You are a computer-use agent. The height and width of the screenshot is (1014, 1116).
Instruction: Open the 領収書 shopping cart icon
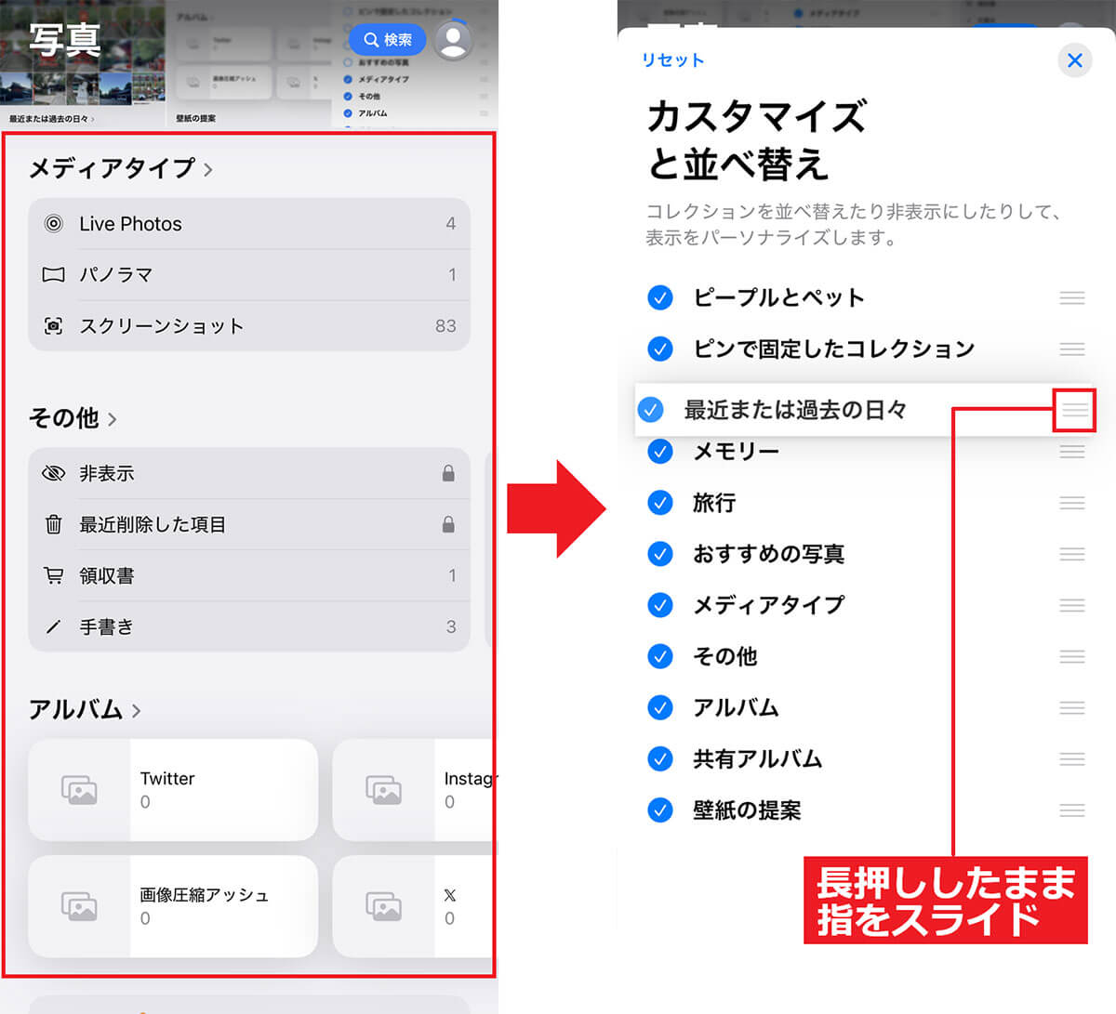[54, 576]
